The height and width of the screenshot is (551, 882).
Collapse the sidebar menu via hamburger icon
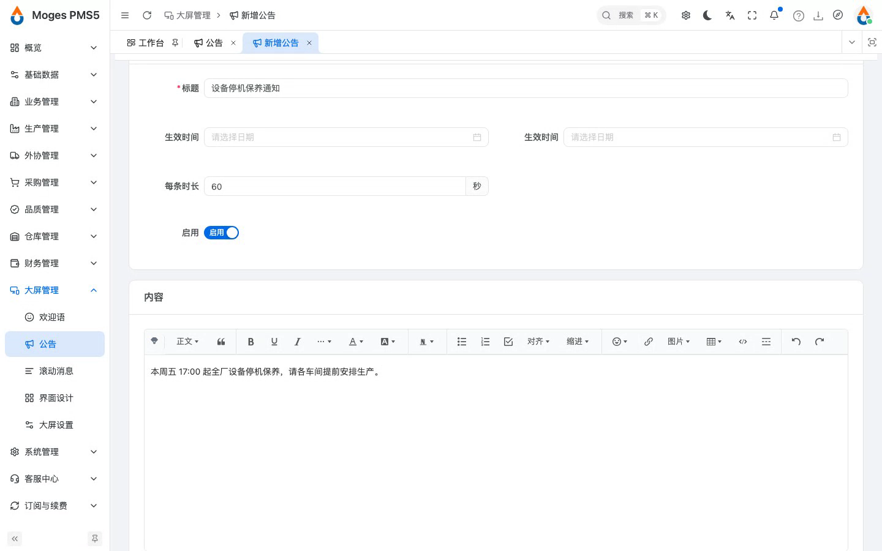[x=125, y=15]
